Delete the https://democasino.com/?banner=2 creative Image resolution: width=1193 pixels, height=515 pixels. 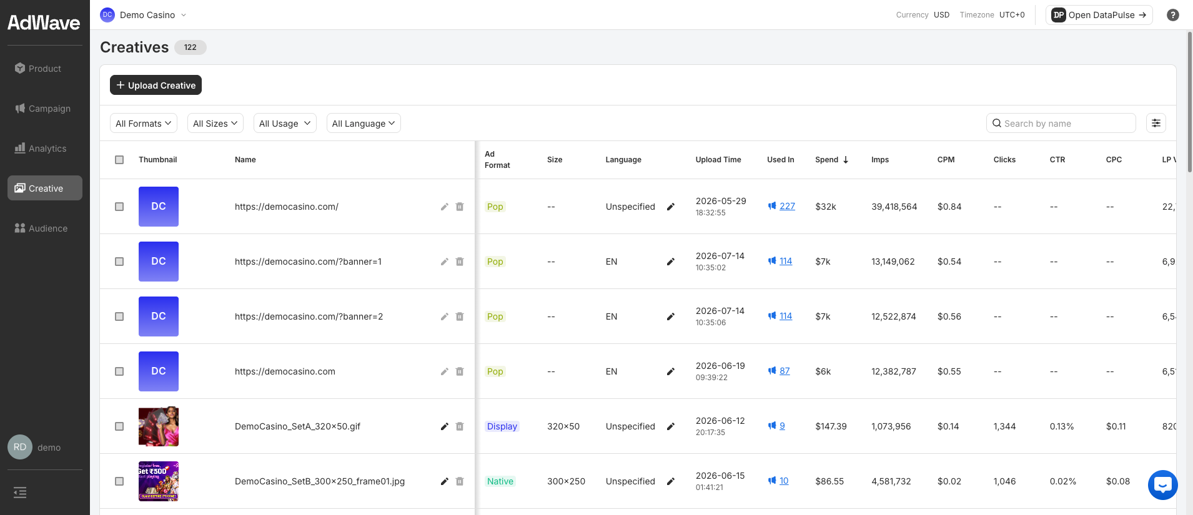pos(460,316)
